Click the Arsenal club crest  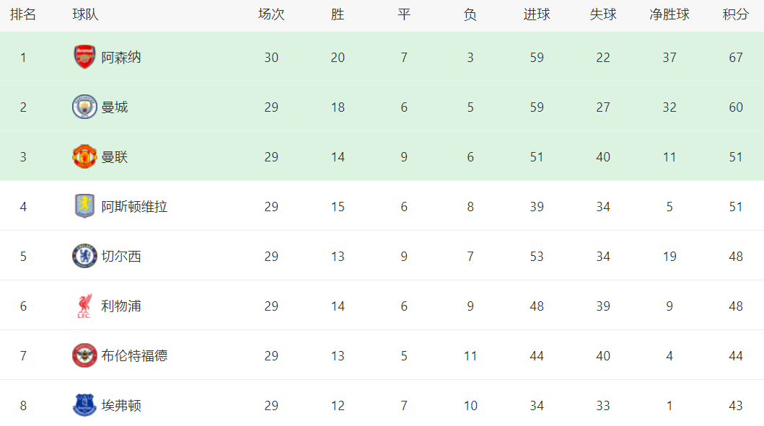(x=84, y=57)
